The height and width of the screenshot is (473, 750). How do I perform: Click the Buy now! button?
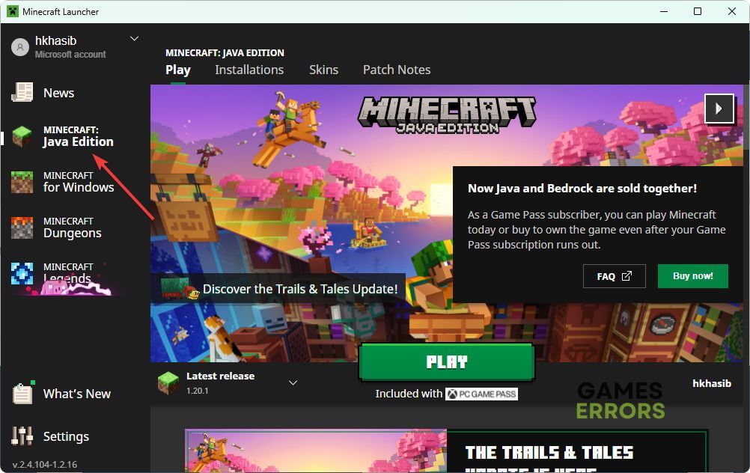(x=692, y=276)
